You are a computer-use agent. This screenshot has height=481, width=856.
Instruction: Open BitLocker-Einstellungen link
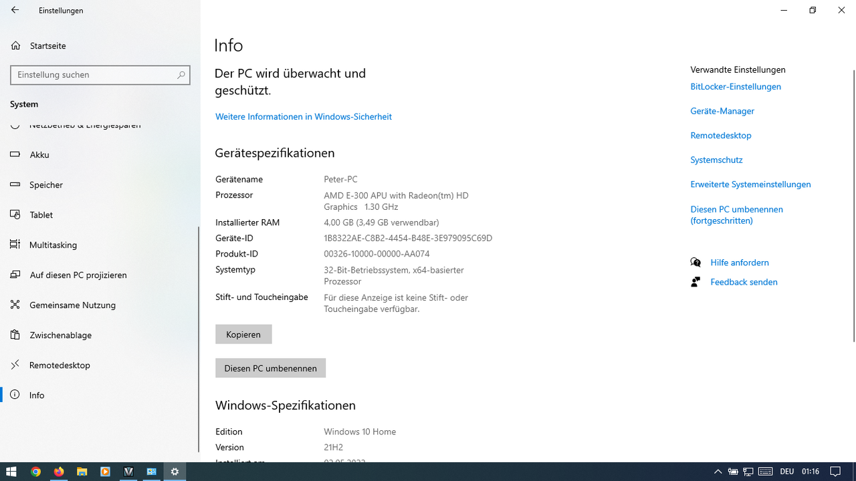coord(736,86)
